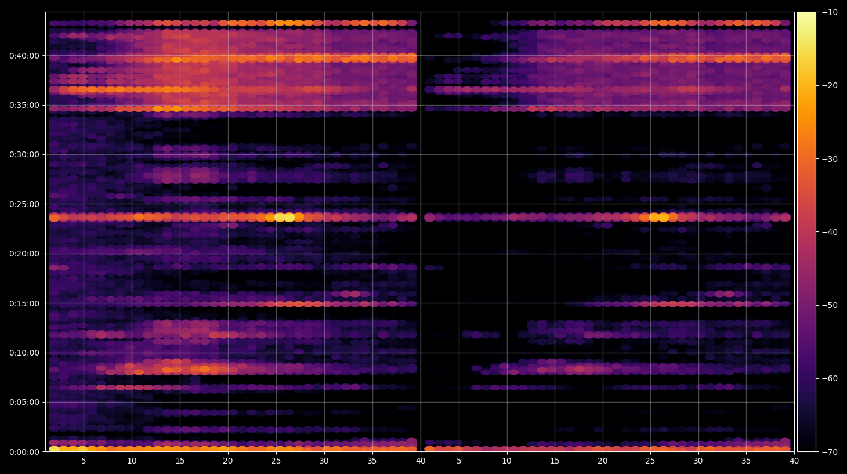847x474 pixels.
Task: Click x-axis label 25 under right panel
Action: click(x=650, y=461)
